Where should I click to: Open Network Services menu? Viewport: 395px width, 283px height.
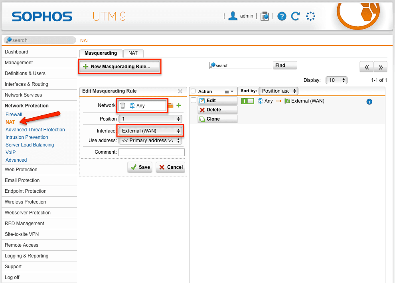coord(39,95)
